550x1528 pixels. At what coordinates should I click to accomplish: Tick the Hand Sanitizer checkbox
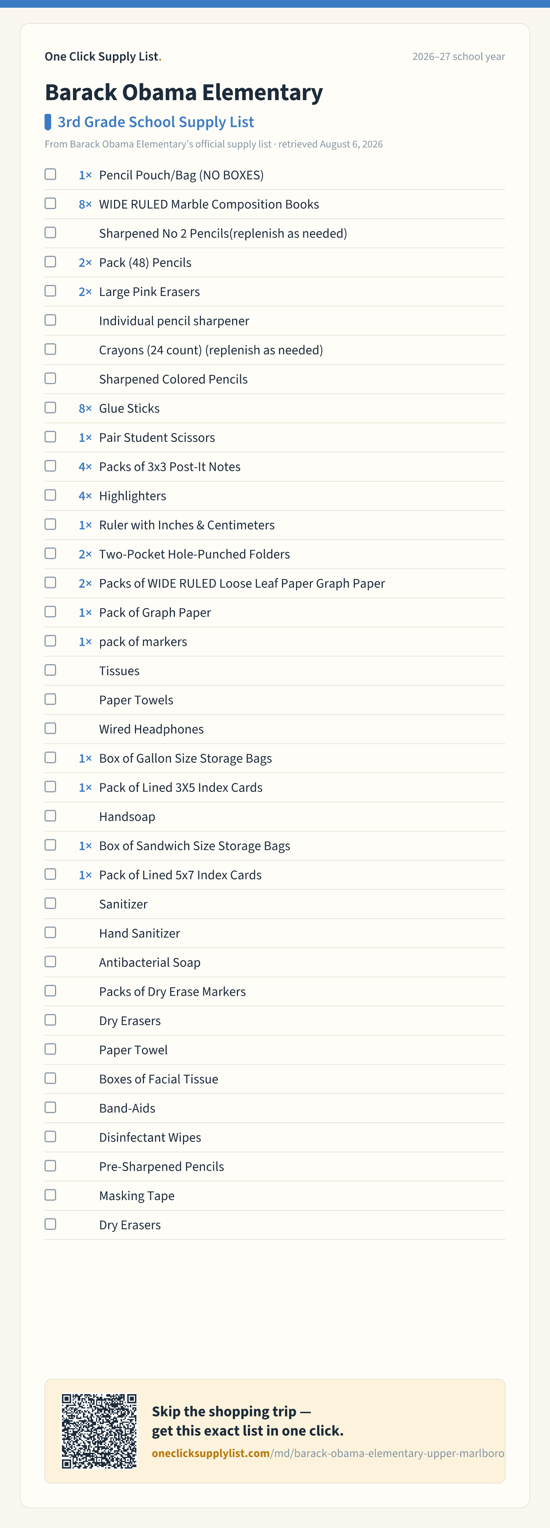tap(50, 932)
